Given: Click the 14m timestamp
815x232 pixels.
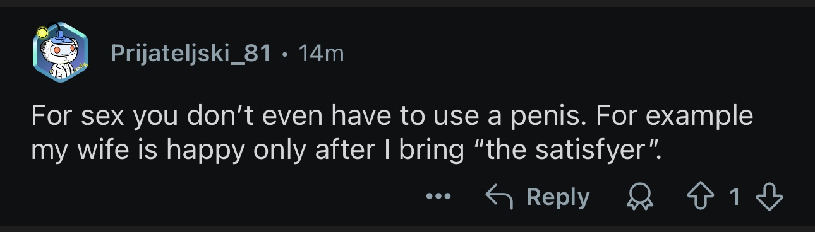Looking at the screenshot, I should (x=321, y=54).
